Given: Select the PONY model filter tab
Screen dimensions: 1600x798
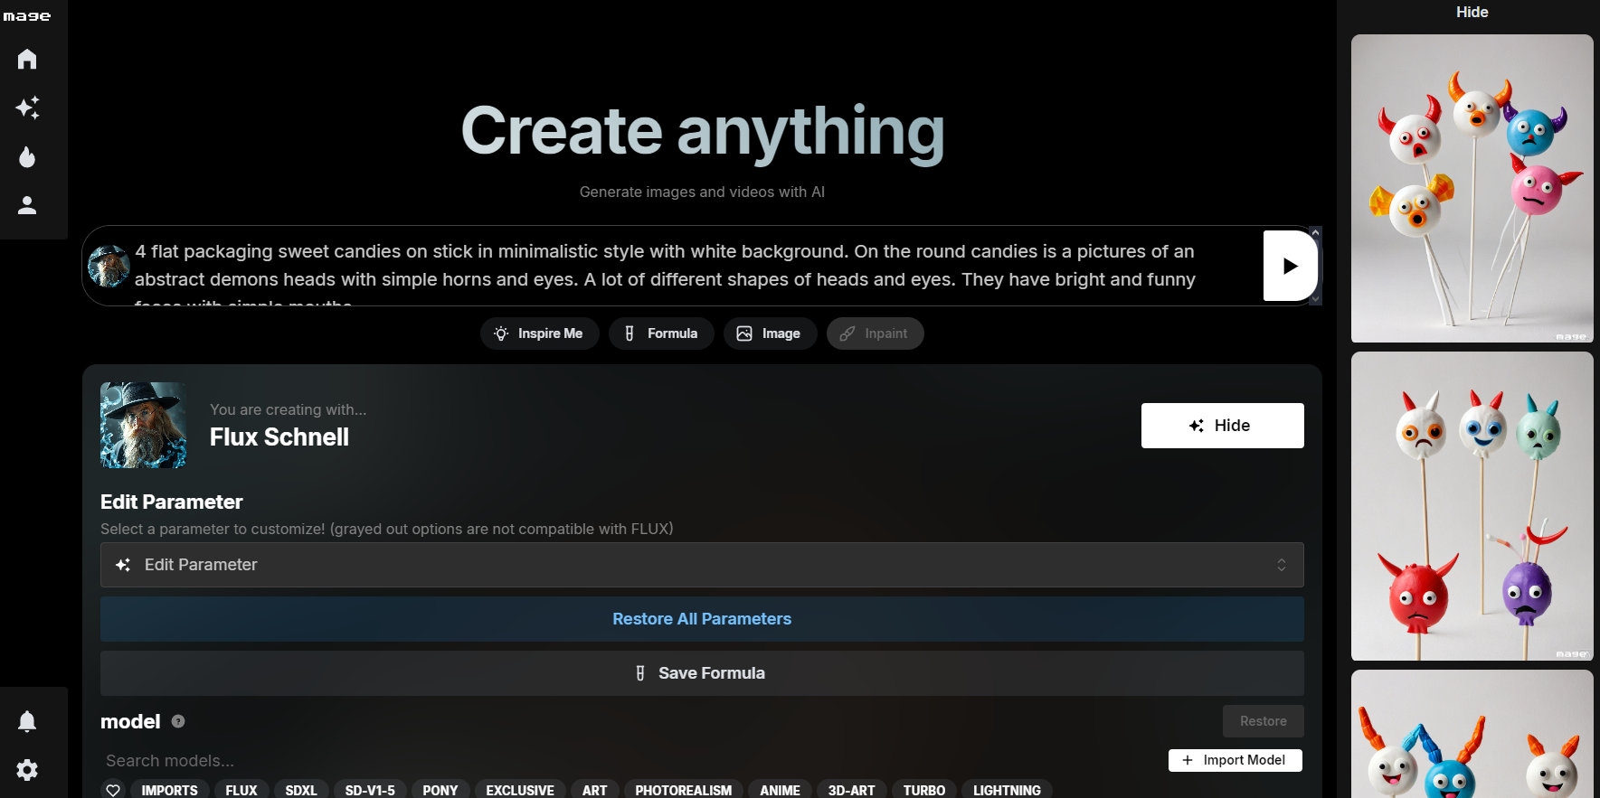Looking at the screenshot, I should tap(440, 790).
